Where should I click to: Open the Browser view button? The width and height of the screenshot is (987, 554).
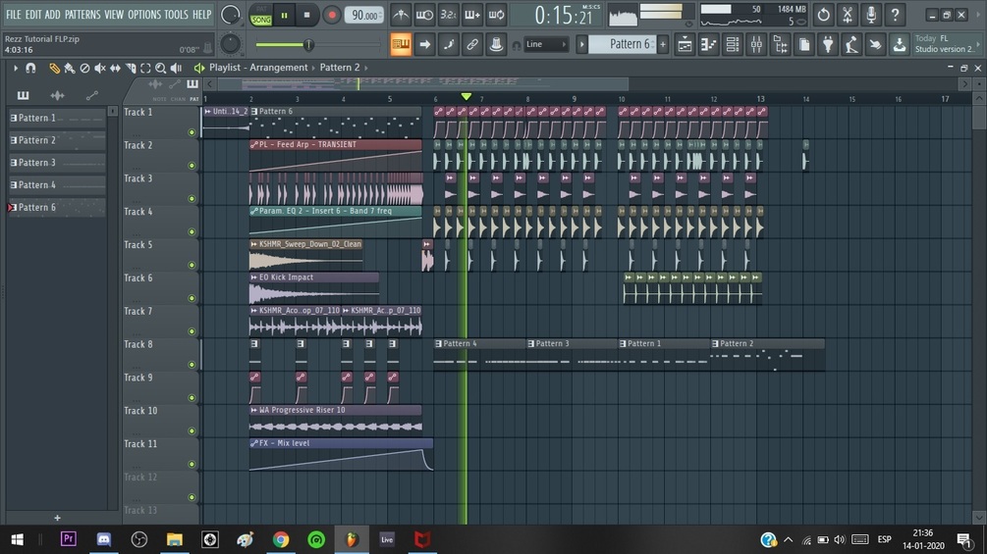[x=781, y=44]
